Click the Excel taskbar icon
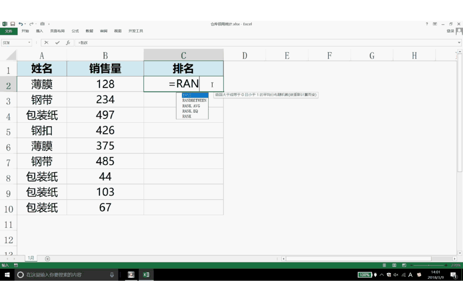The height and width of the screenshot is (302, 463). click(146, 275)
